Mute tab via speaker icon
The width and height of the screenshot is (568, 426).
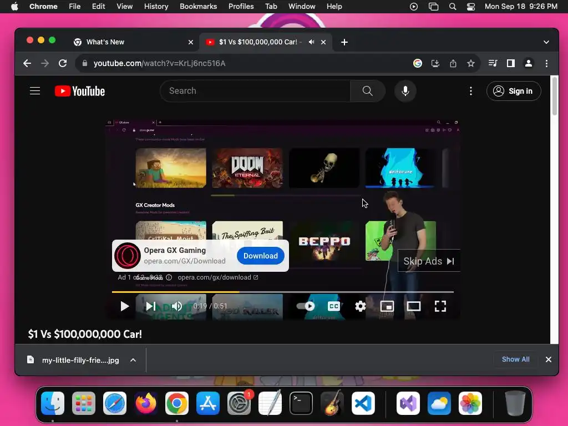(x=312, y=42)
